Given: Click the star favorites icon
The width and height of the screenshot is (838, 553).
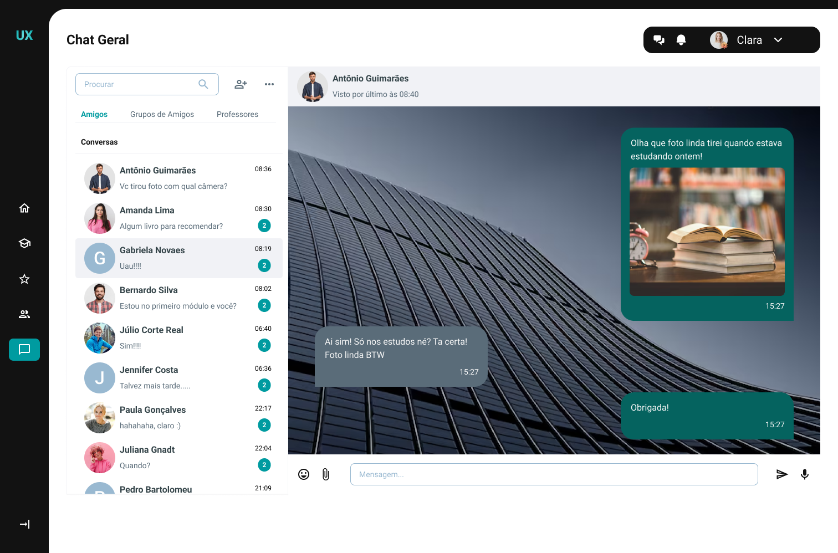Looking at the screenshot, I should click(24, 279).
